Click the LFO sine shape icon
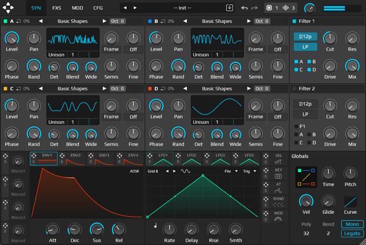Viewport: 366px width, 245px height. (185, 171)
